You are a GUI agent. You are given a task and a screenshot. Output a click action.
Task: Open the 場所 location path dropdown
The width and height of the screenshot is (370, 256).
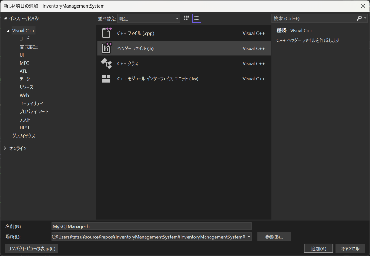point(249,237)
